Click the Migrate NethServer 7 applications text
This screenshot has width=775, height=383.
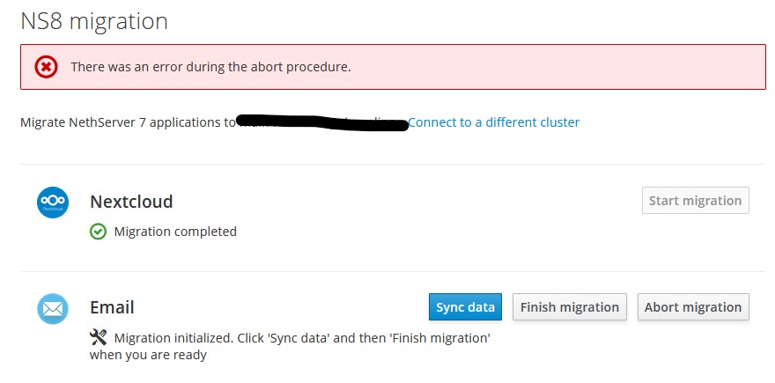click(x=128, y=122)
